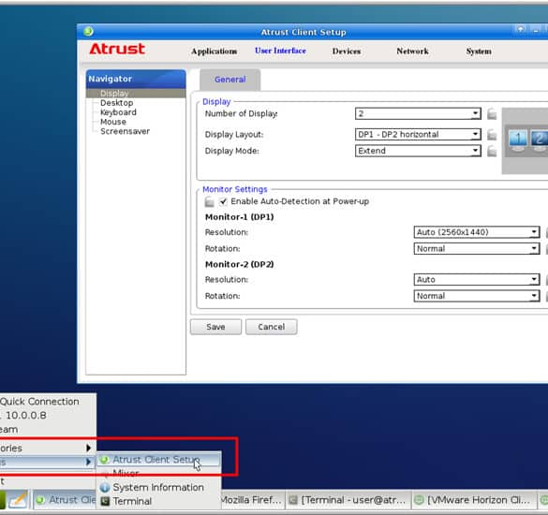Choose Terminal from the submenu
Viewport: 548px width, 515px height.
pos(158,501)
